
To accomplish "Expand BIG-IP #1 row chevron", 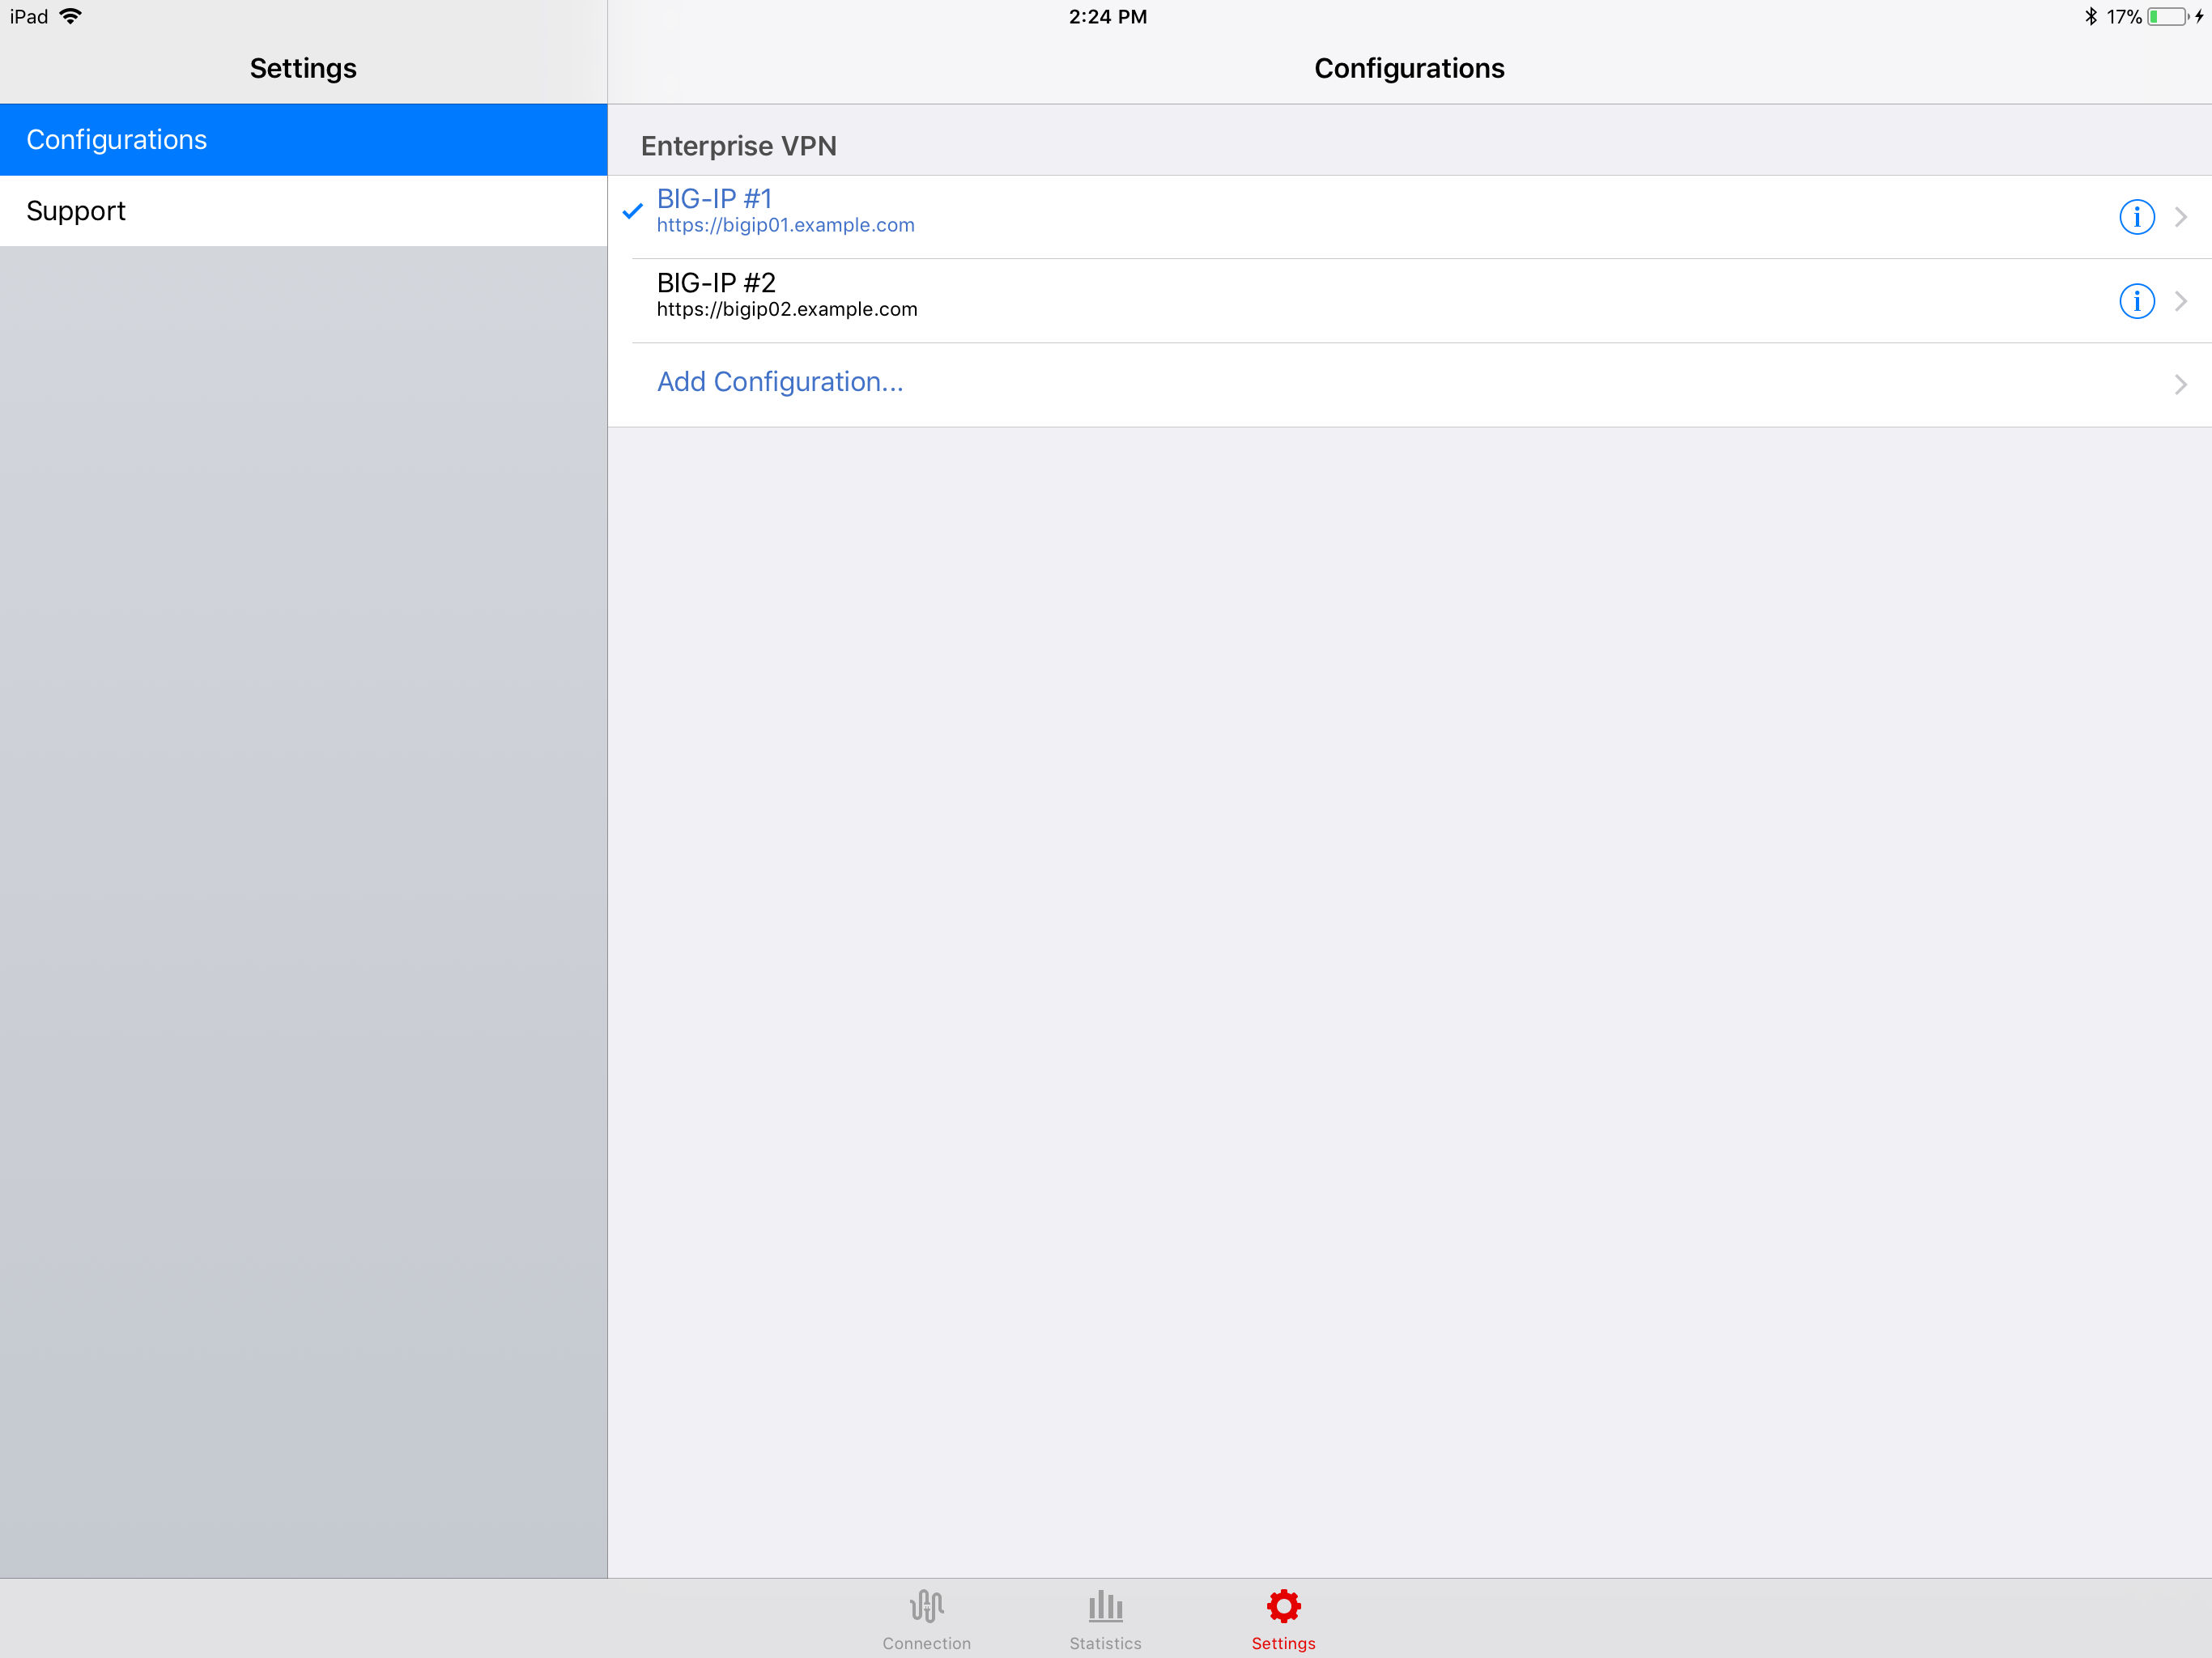I will (2181, 217).
